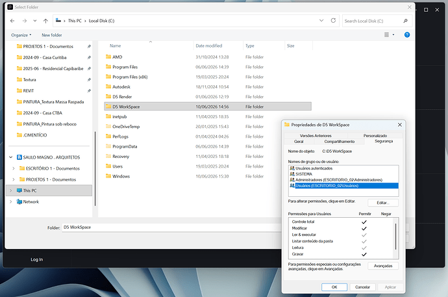The height and width of the screenshot is (297, 448).
Task: Sort by the Size column
Action: (291, 45)
